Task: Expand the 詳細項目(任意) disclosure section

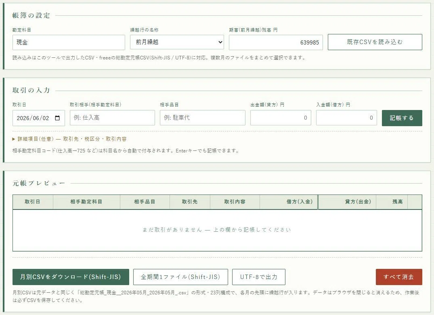Action: (x=69, y=139)
